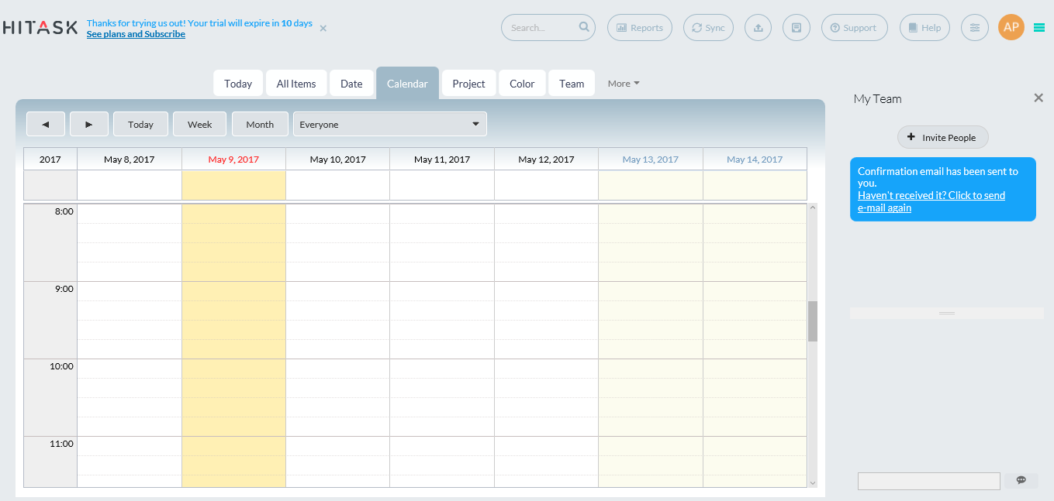Open the Help button
This screenshot has height=501, width=1054.
[924, 28]
